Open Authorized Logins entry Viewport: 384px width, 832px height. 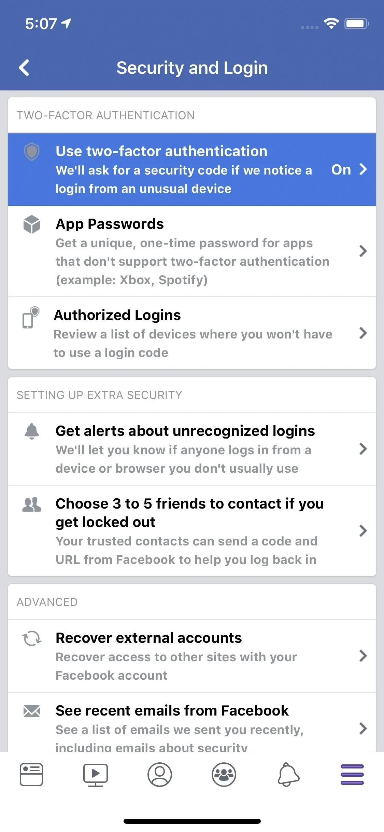[x=192, y=333]
